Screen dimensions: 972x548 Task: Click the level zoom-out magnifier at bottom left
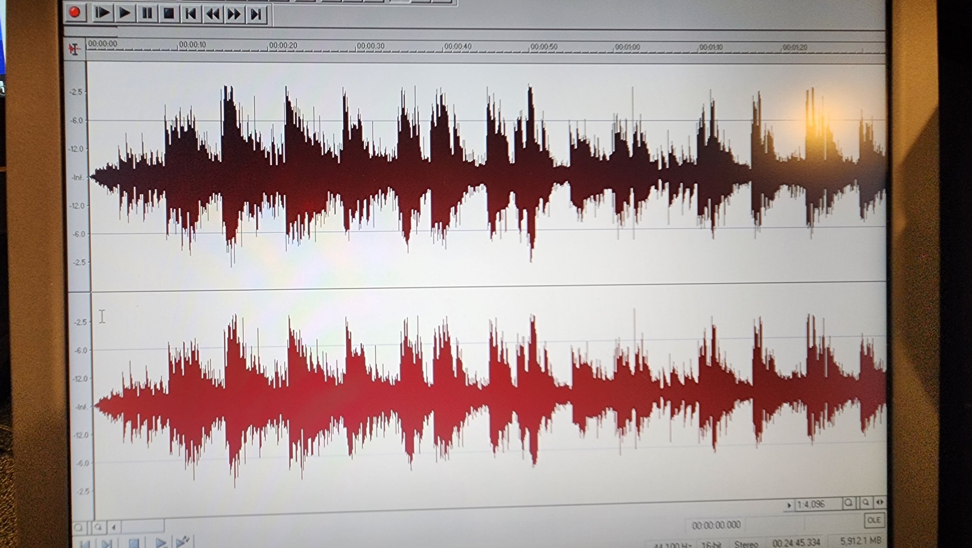pos(80,528)
